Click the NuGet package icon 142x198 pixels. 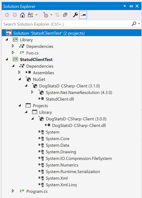click(x=28, y=79)
